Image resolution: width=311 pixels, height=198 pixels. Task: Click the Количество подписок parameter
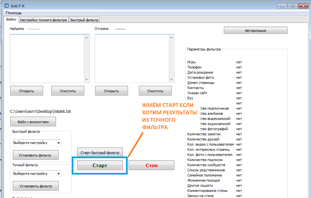(205, 160)
